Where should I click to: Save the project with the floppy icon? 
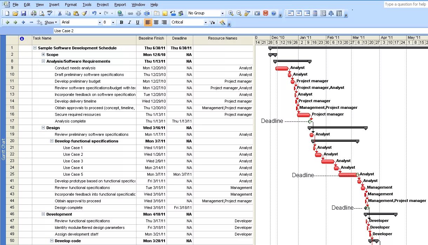click(x=24, y=13)
